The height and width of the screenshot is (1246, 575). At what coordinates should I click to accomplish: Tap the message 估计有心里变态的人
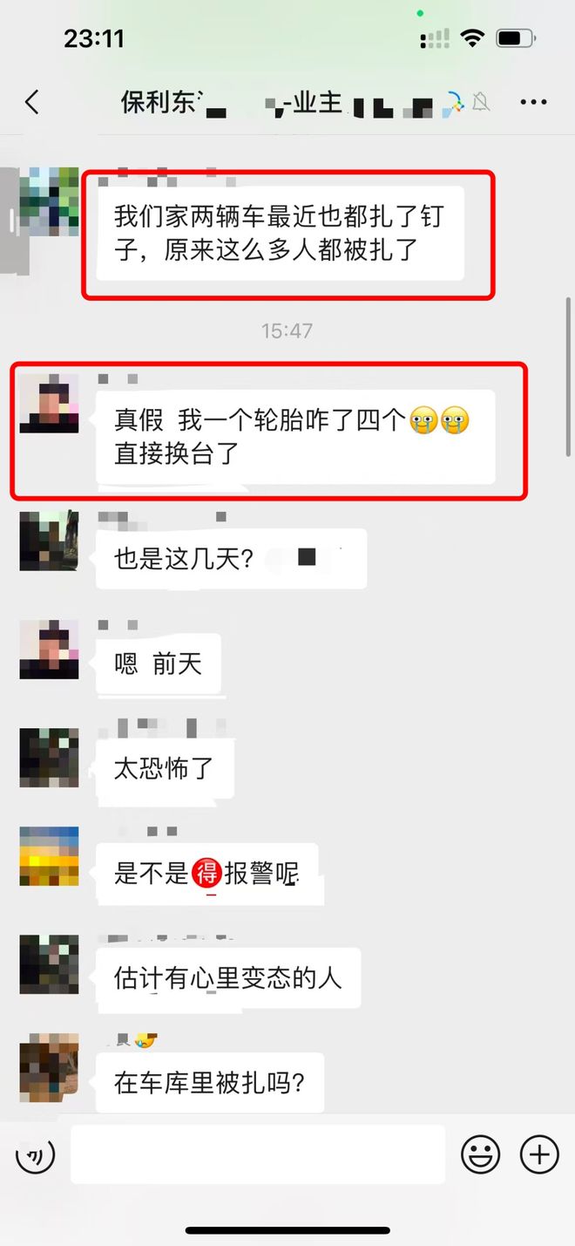tap(228, 977)
